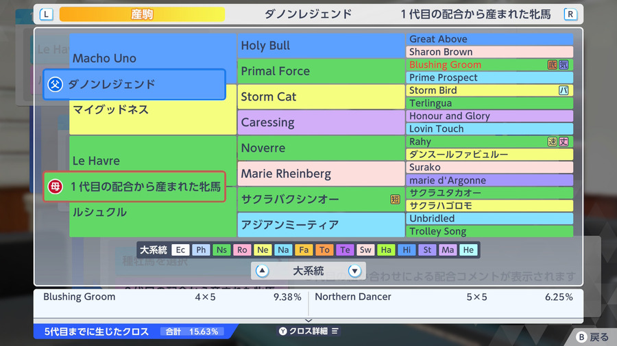Select Great Above ancestor row
Screen dimensions: 617x346
(489, 39)
